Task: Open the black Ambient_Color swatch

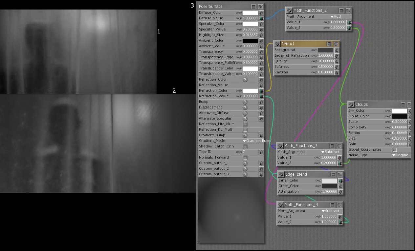Action: click(x=250, y=41)
